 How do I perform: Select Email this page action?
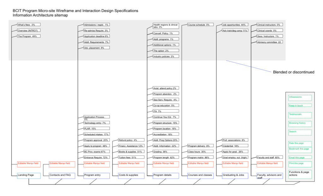coord(299,157)
